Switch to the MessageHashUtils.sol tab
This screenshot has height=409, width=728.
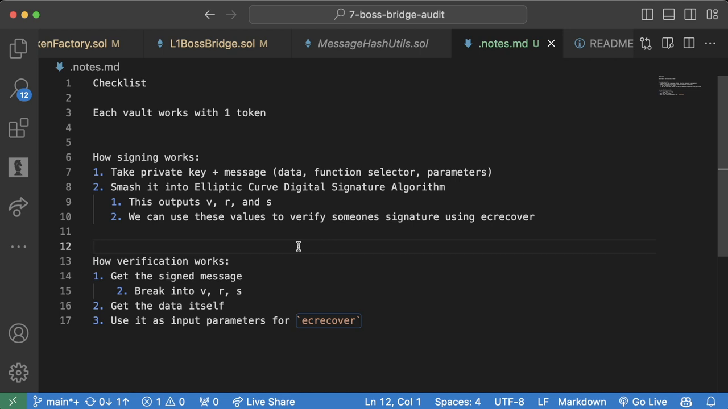pyautogui.click(x=373, y=44)
